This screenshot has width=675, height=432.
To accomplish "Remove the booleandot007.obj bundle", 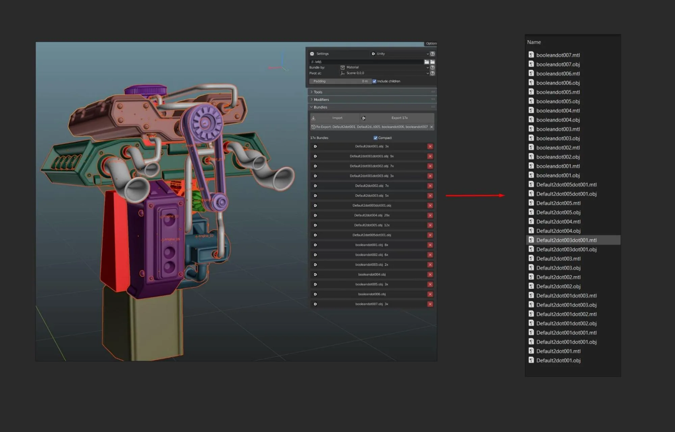I will point(430,304).
